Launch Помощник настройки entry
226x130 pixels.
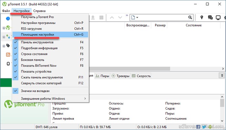coord(50,35)
